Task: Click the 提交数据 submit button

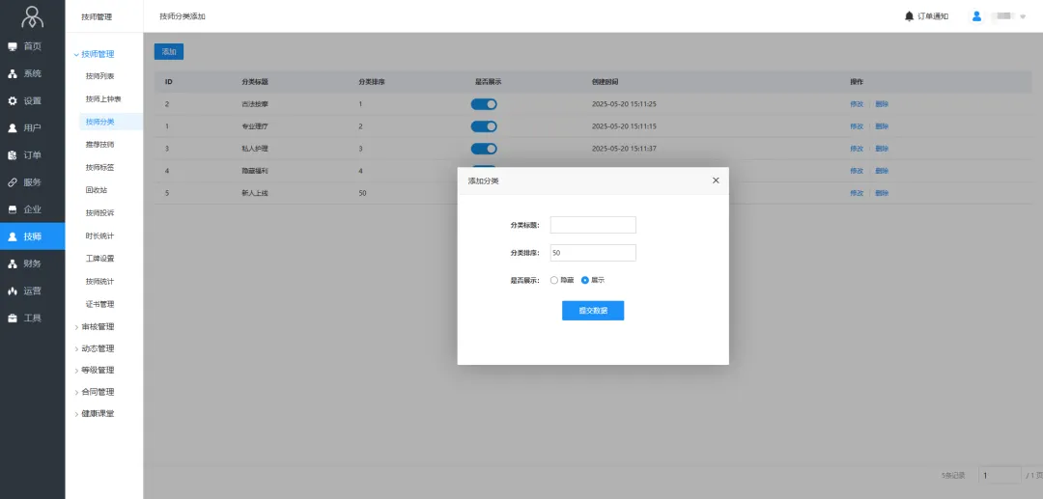Action: tap(593, 311)
